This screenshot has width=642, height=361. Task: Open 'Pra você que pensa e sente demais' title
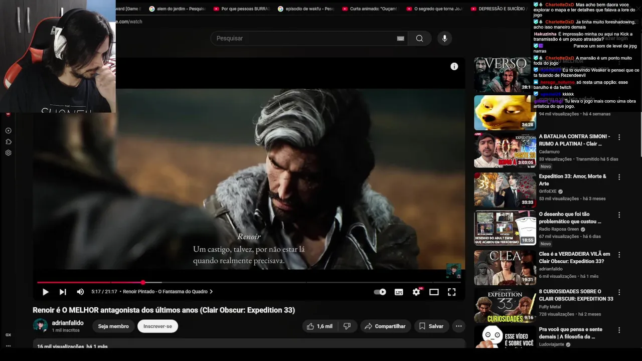point(571,333)
